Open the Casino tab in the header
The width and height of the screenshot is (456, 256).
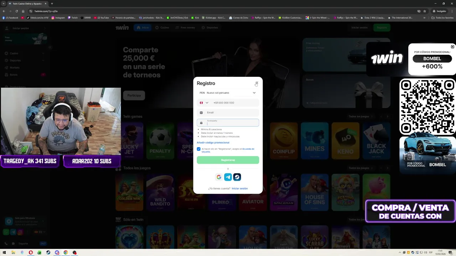pos(162,27)
